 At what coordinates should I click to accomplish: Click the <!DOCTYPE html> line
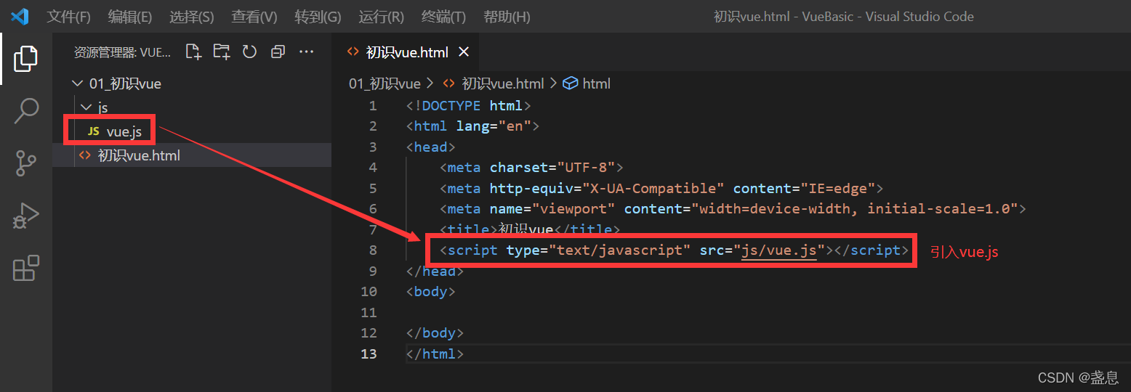tap(469, 106)
